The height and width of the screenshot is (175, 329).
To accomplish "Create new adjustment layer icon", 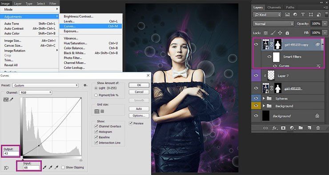I will coord(292,128).
